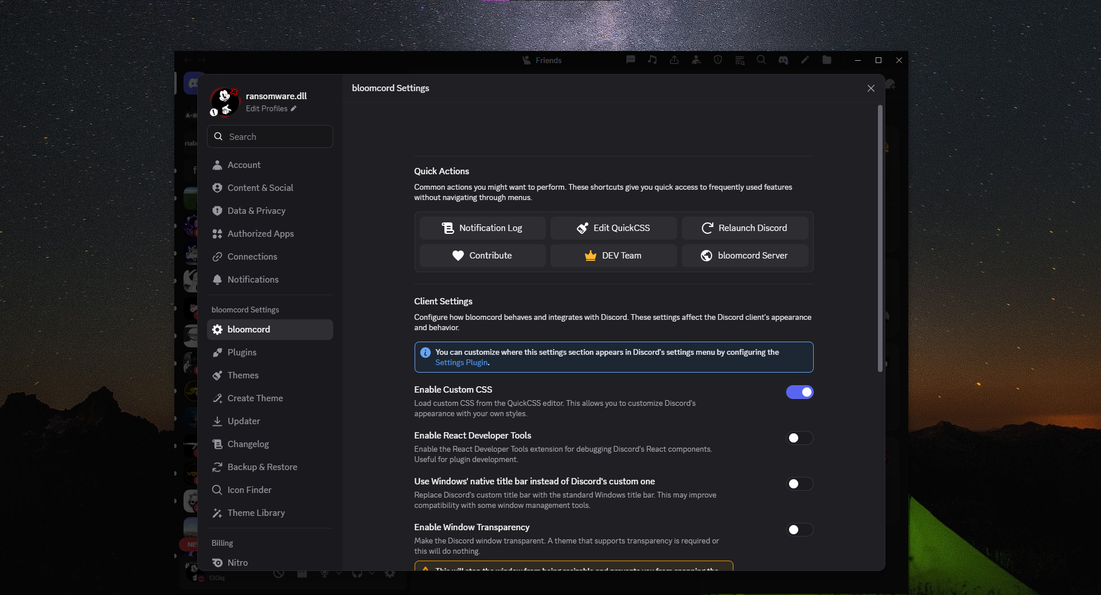This screenshot has height=595, width=1101.
Task: Expand microphone options chevron
Action: [339, 574]
